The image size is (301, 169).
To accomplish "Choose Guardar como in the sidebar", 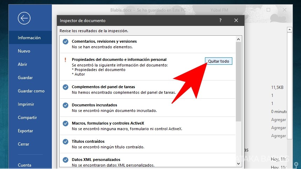I will [x=31, y=91].
